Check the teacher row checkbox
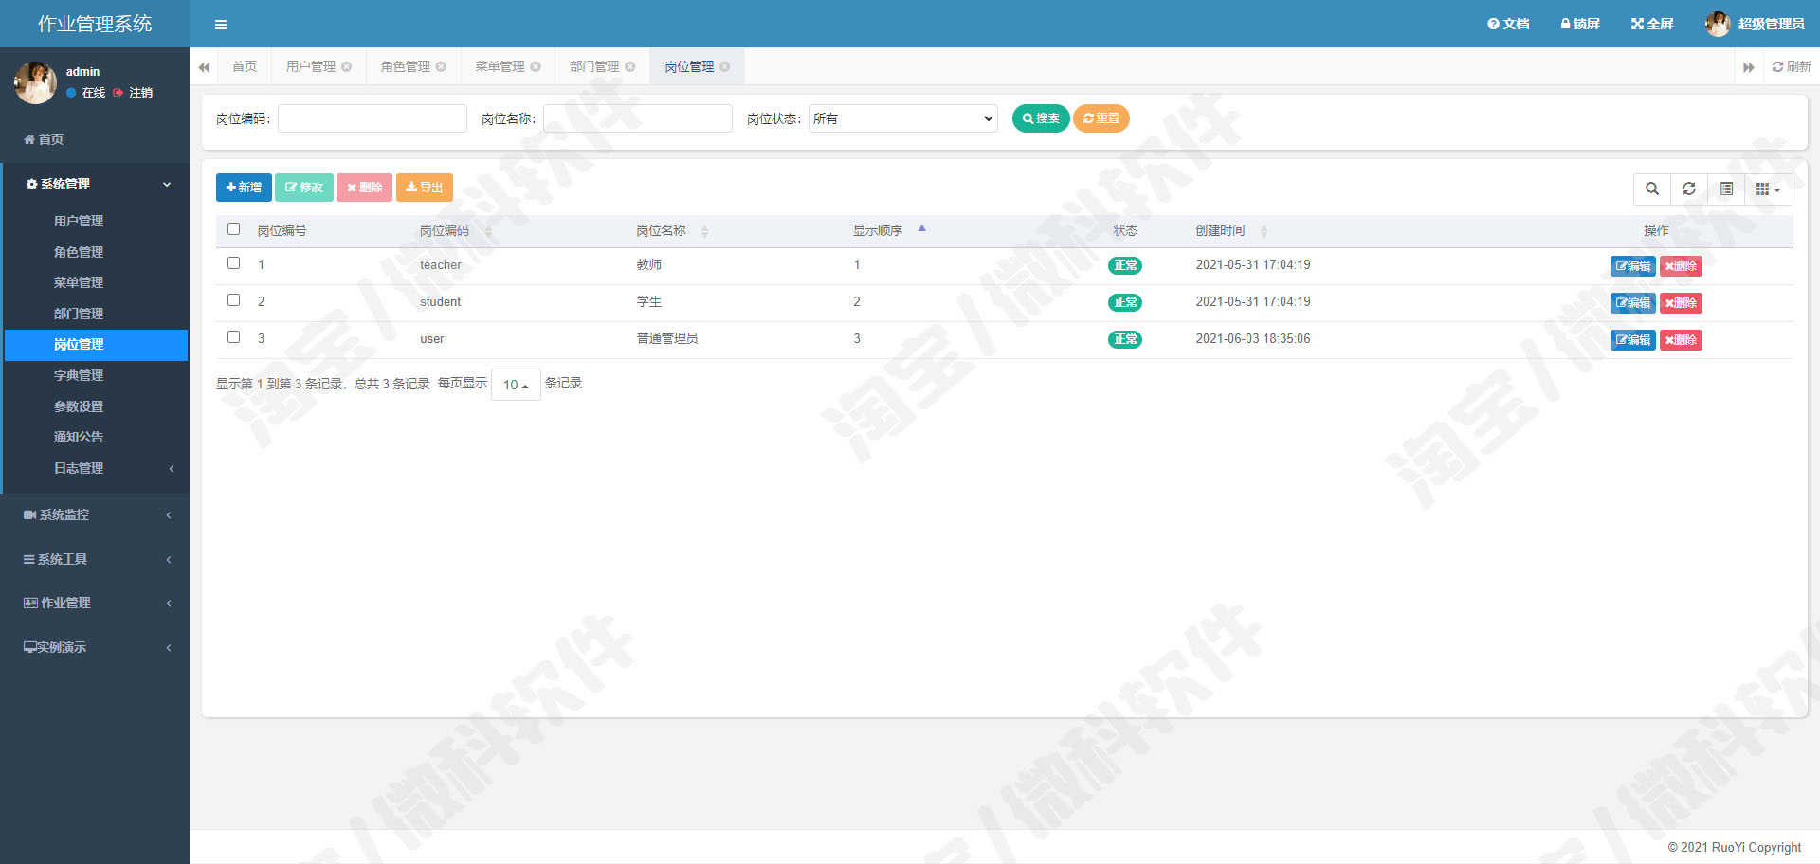 233,263
